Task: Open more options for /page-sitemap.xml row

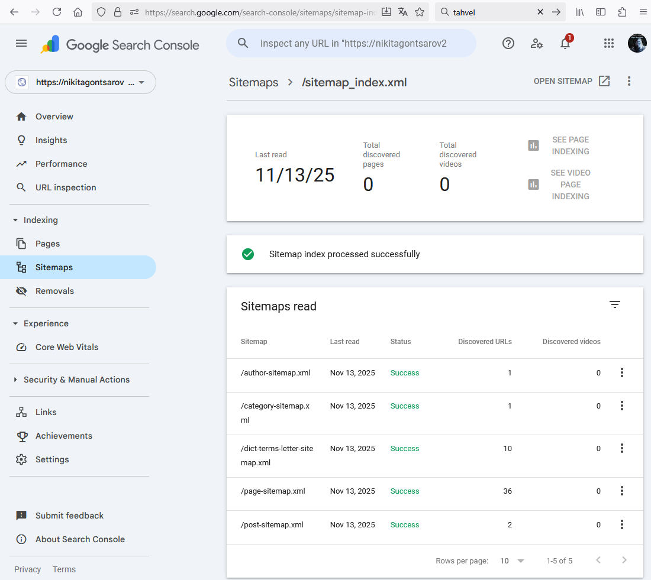Action: [x=621, y=491]
